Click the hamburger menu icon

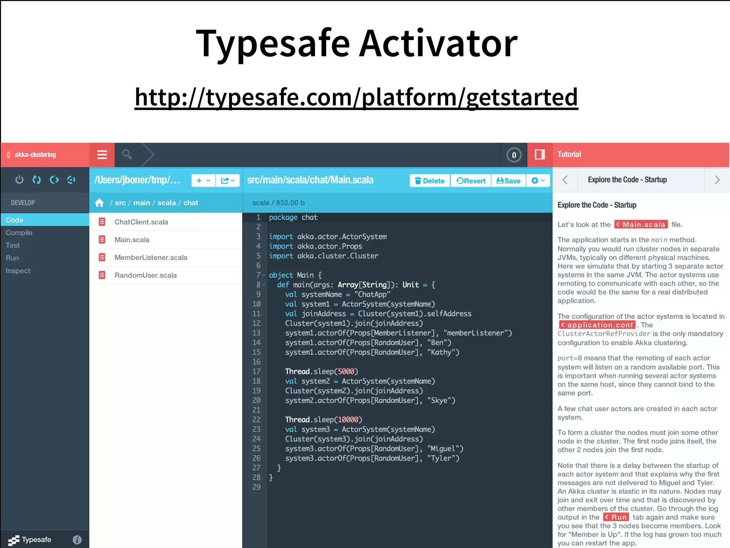[x=102, y=154]
